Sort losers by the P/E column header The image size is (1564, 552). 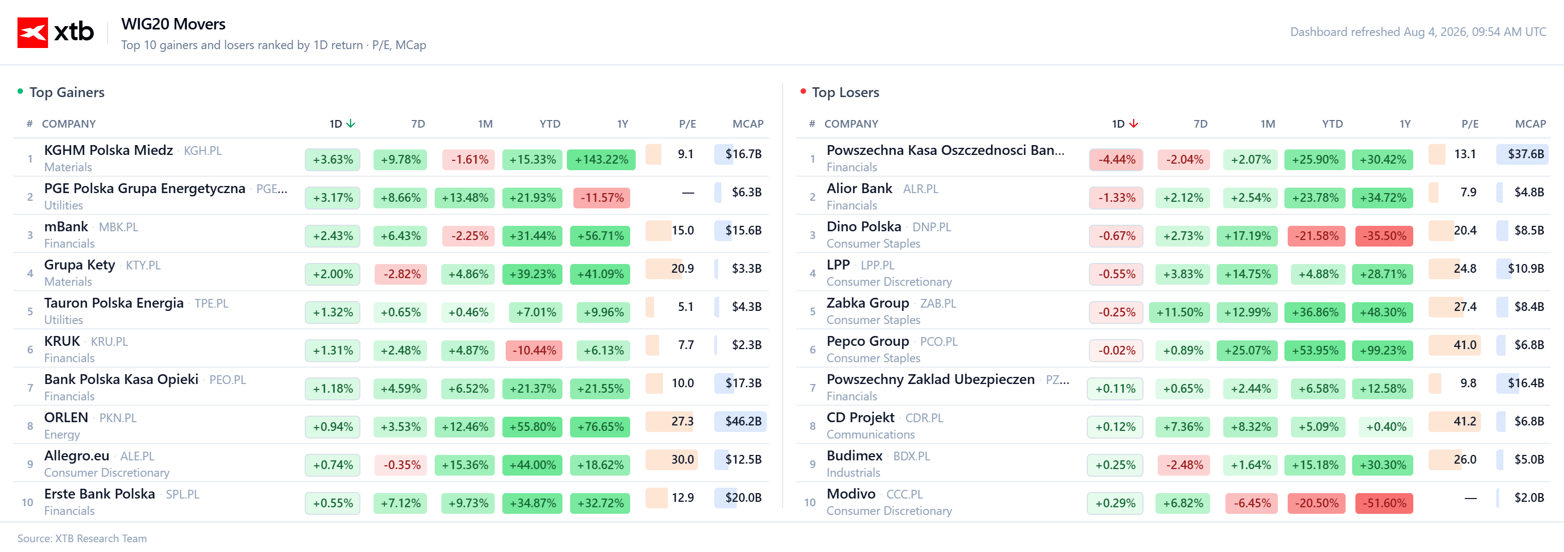(1470, 124)
